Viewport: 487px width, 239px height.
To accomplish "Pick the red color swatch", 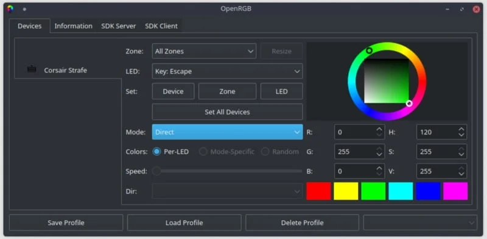I will 318,191.
